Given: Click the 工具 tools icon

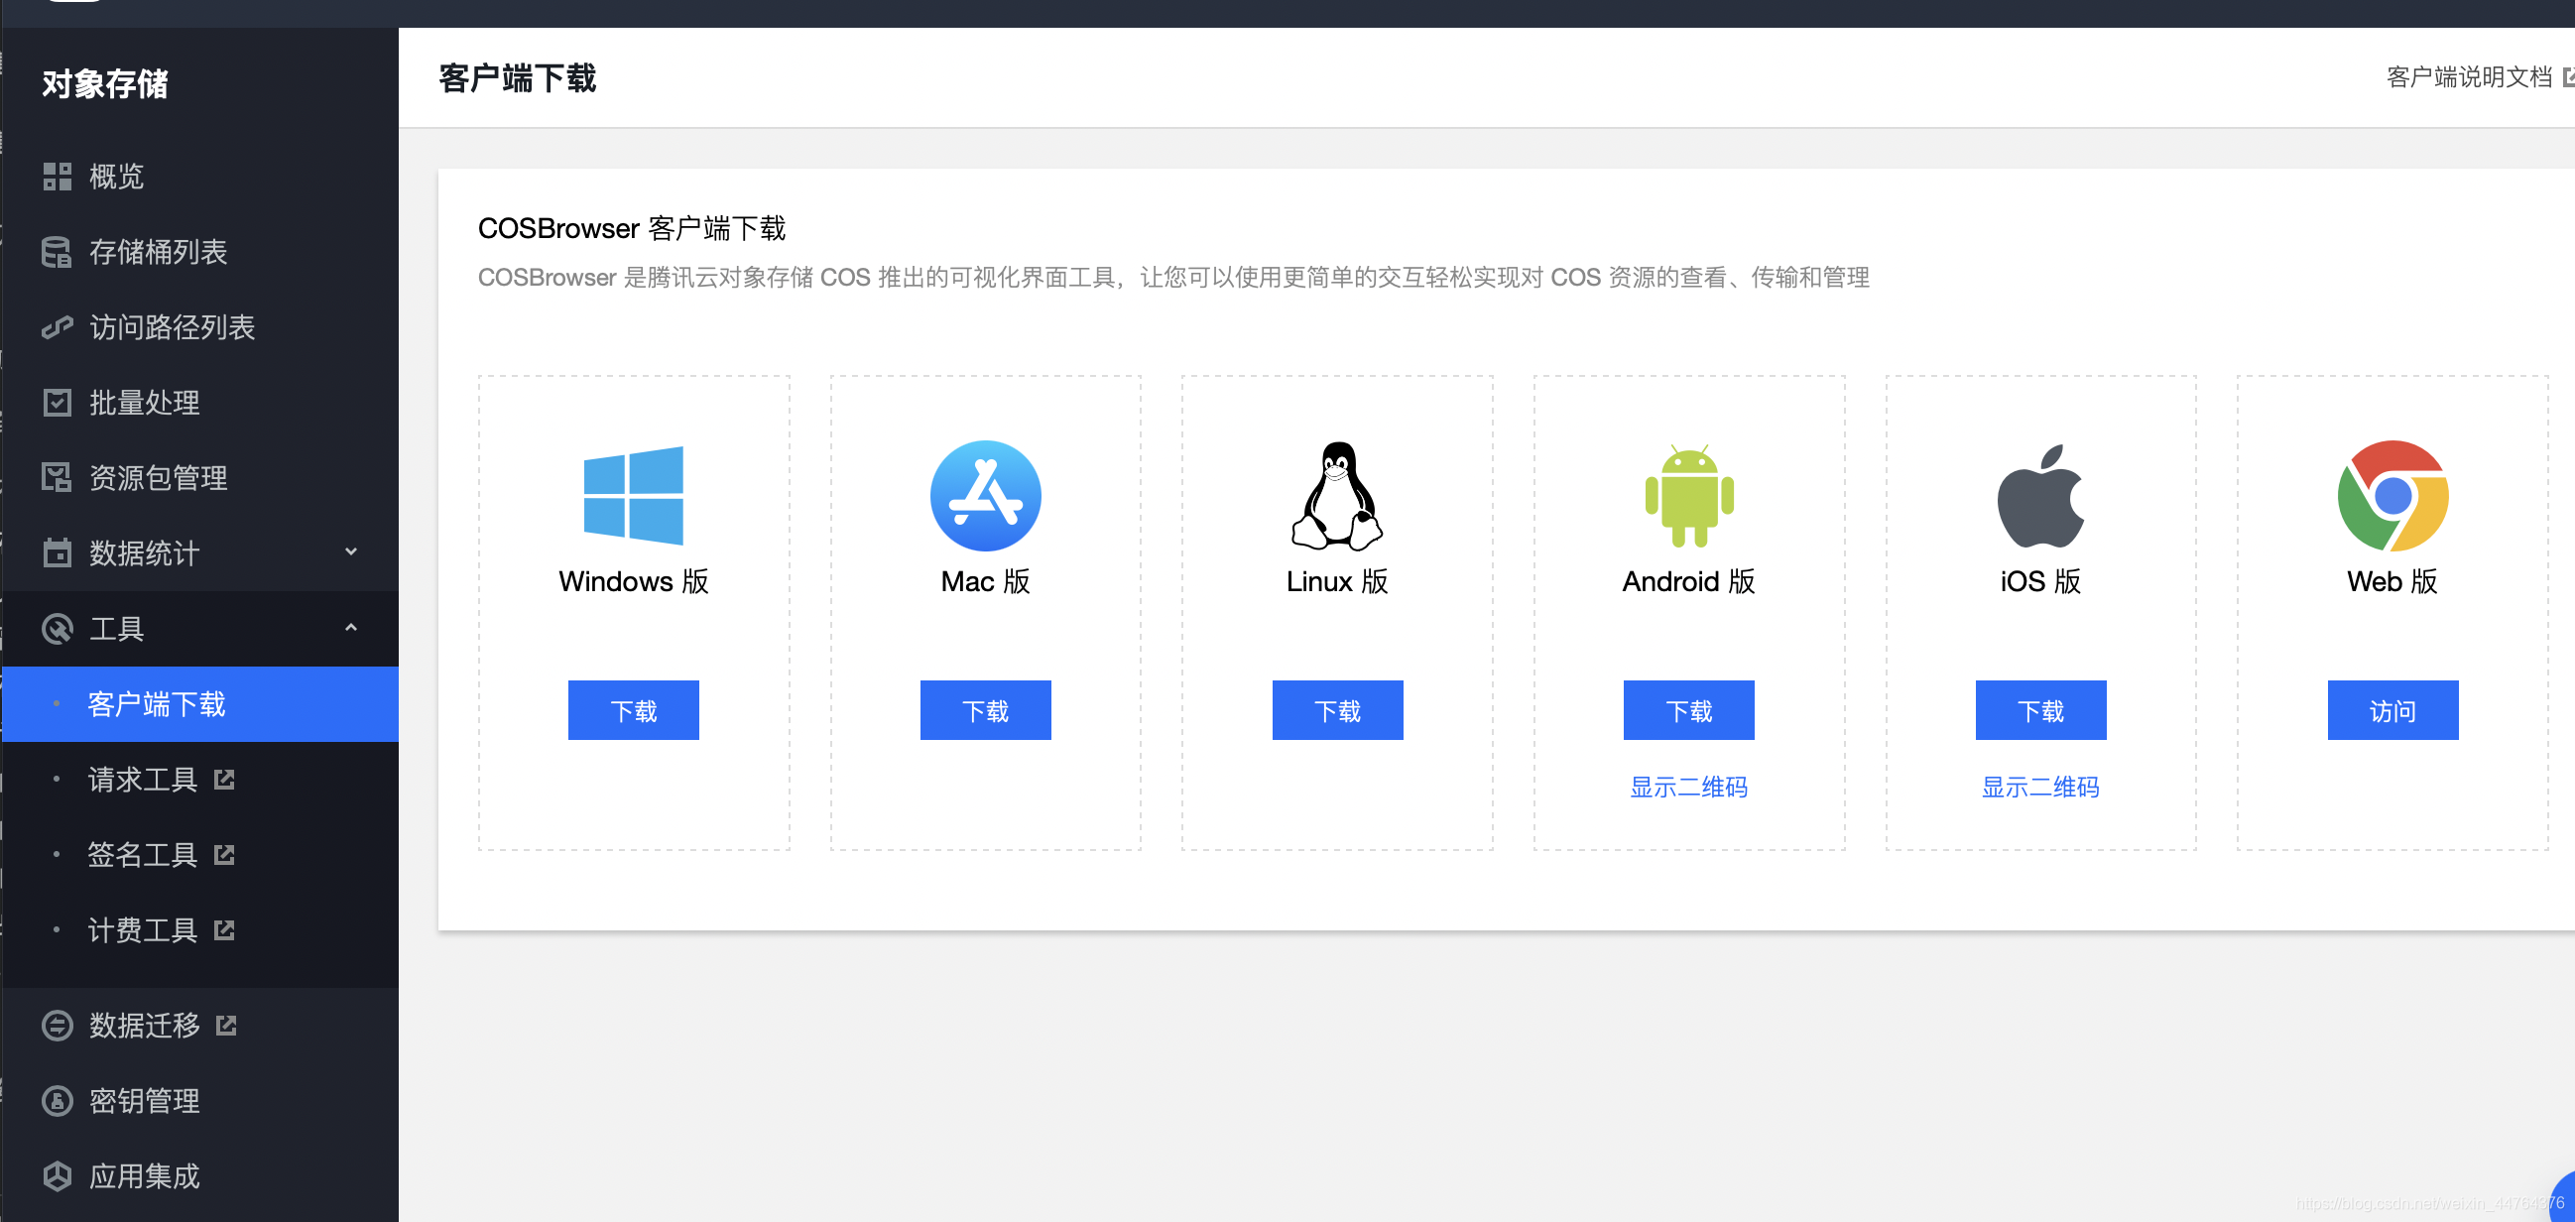Looking at the screenshot, I should pyautogui.click(x=57, y=629).
